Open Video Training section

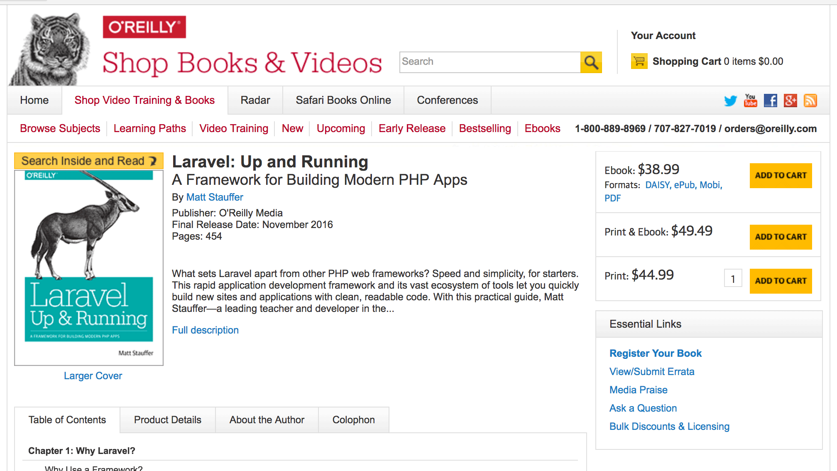(234, 128)
